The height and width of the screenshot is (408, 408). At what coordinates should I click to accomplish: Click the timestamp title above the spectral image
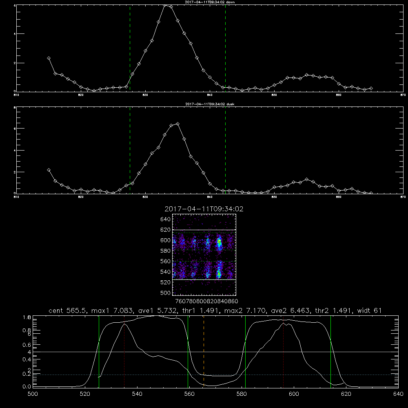pyautogui.click(x=204, y=209)
